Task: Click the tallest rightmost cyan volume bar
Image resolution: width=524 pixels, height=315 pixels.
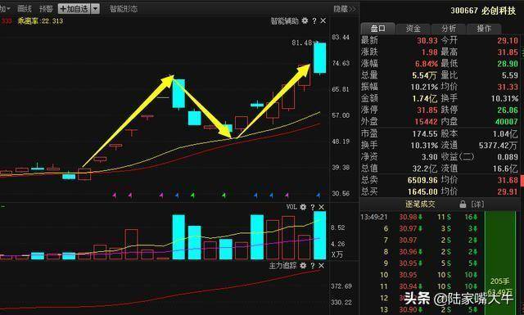Action: (x=320, y=235)
